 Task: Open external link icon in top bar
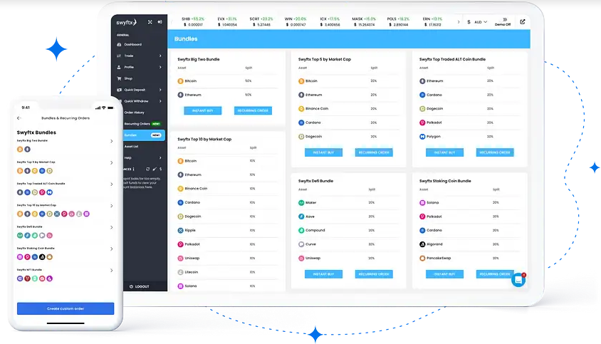tap(523, 22)
